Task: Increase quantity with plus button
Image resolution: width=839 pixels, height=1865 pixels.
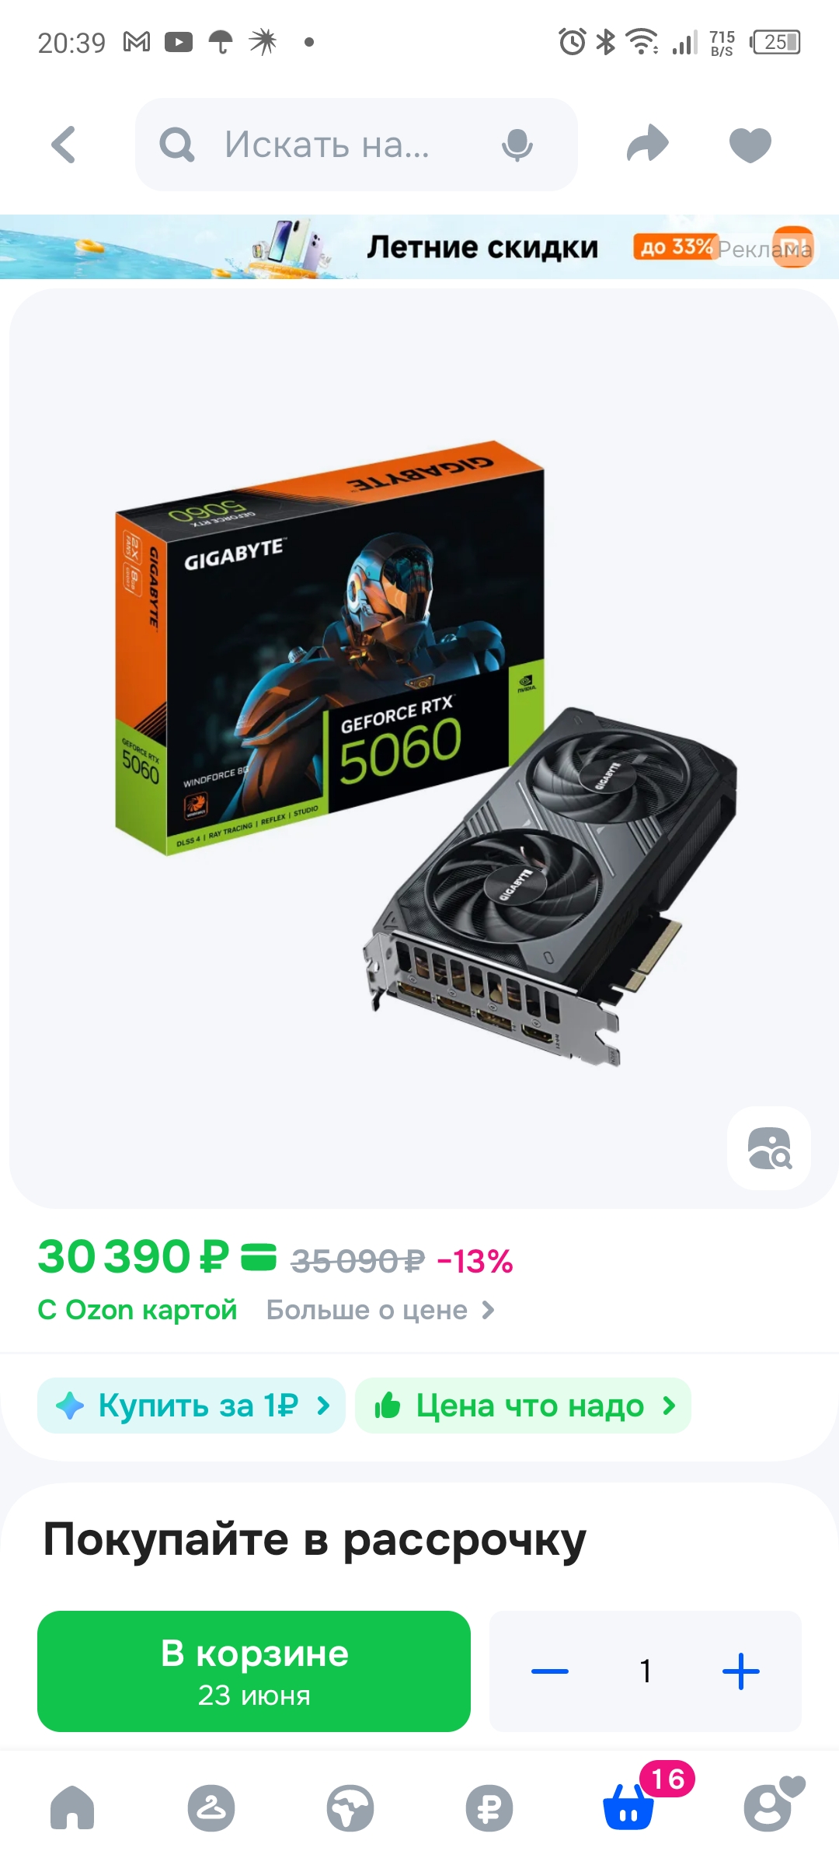Action: [741, 1671]
